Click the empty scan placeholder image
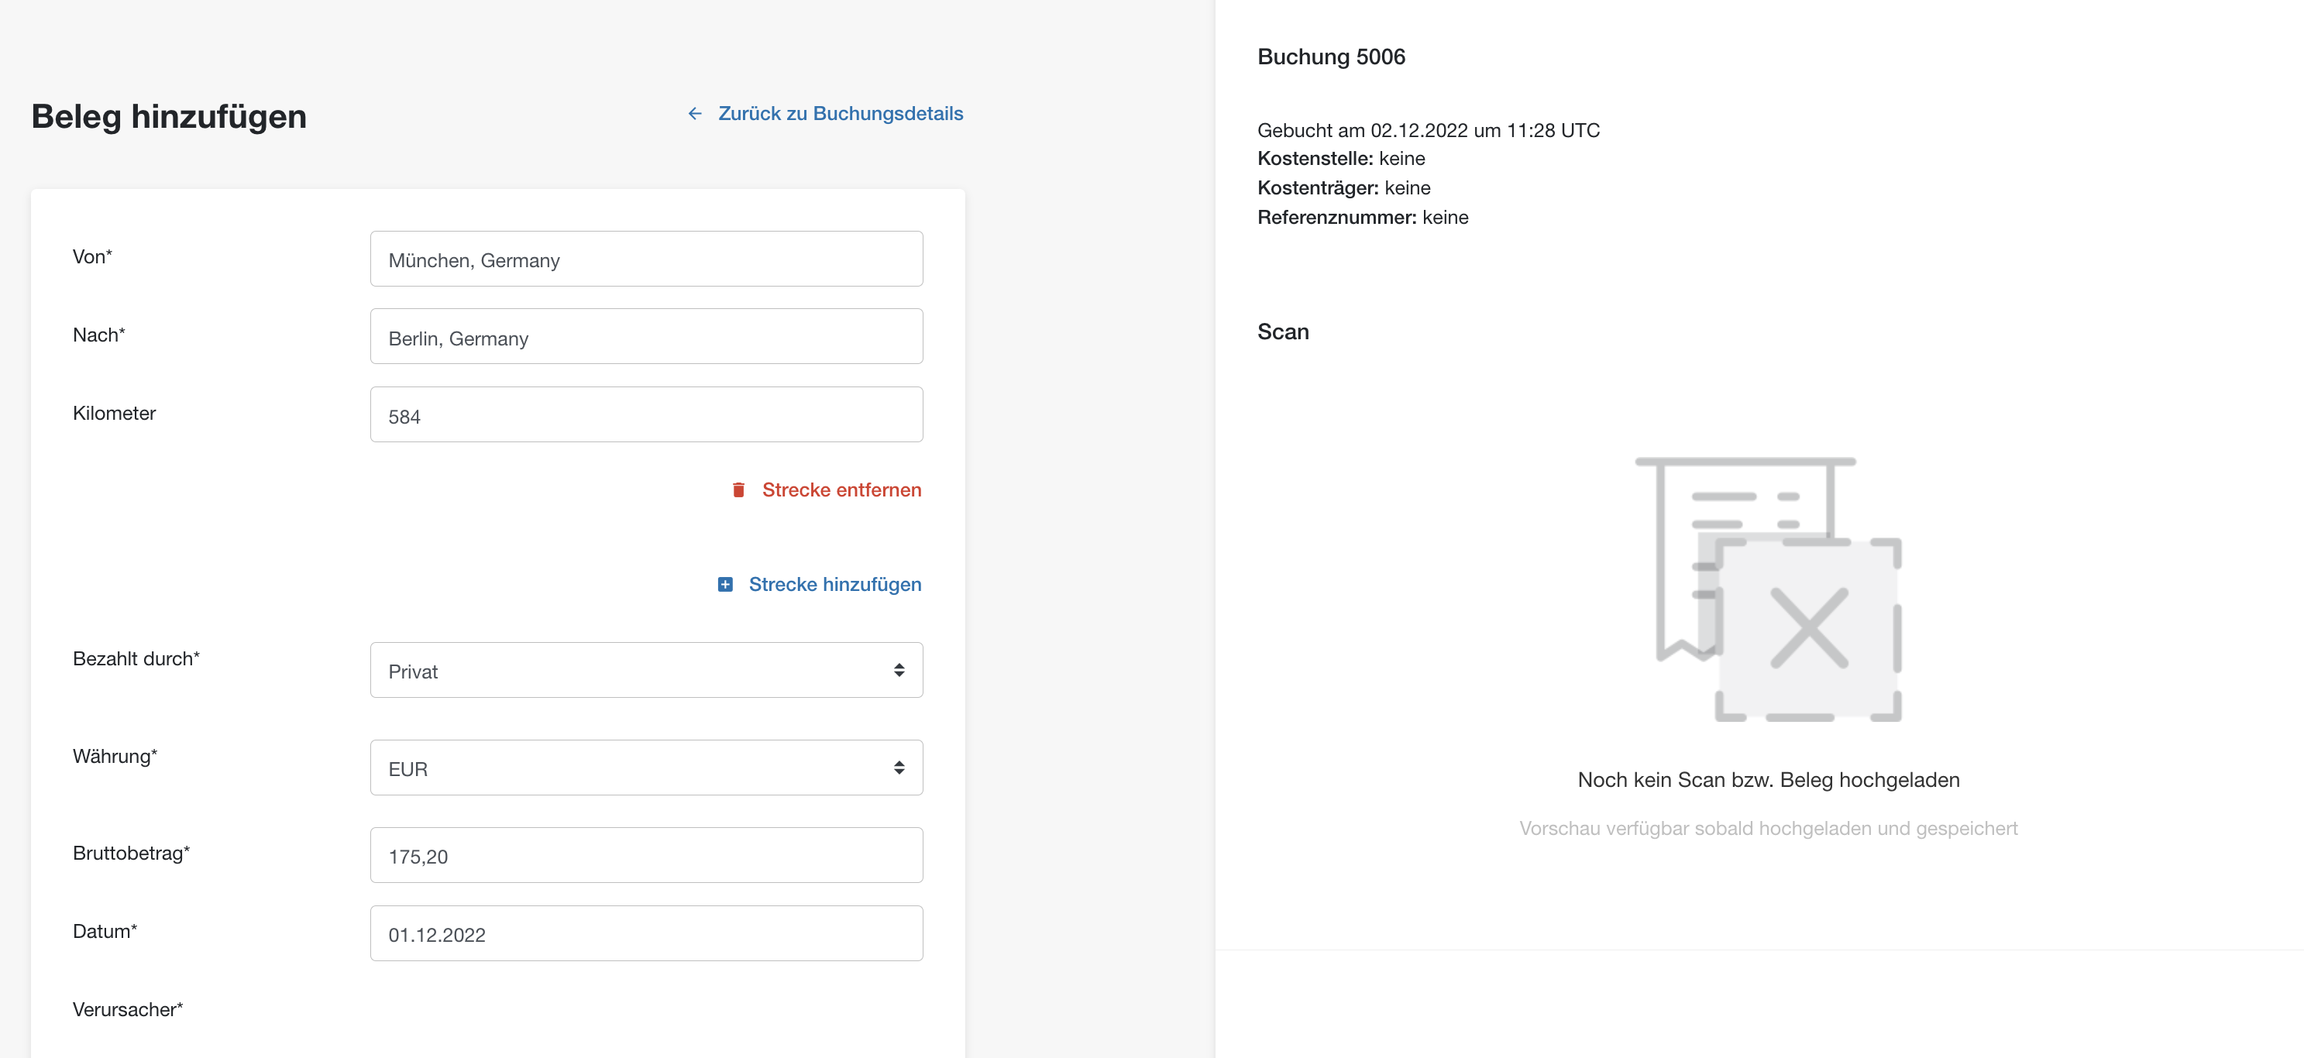Image resolution: width=2304 pixels, height=1058 pixels. pos(1768,589)
